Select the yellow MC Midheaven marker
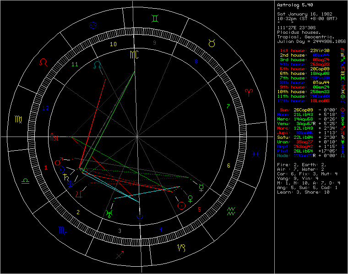This screenshot has height=274, width=348. (x=134, y=55)
